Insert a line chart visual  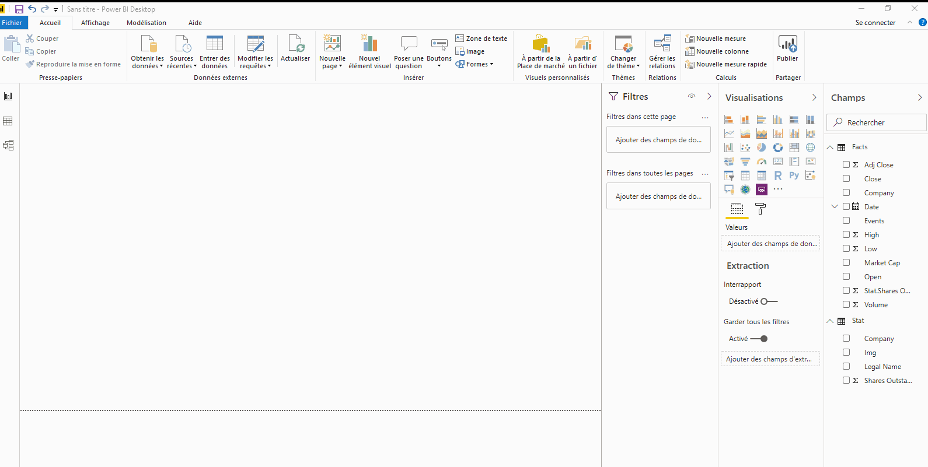[729, 134]
